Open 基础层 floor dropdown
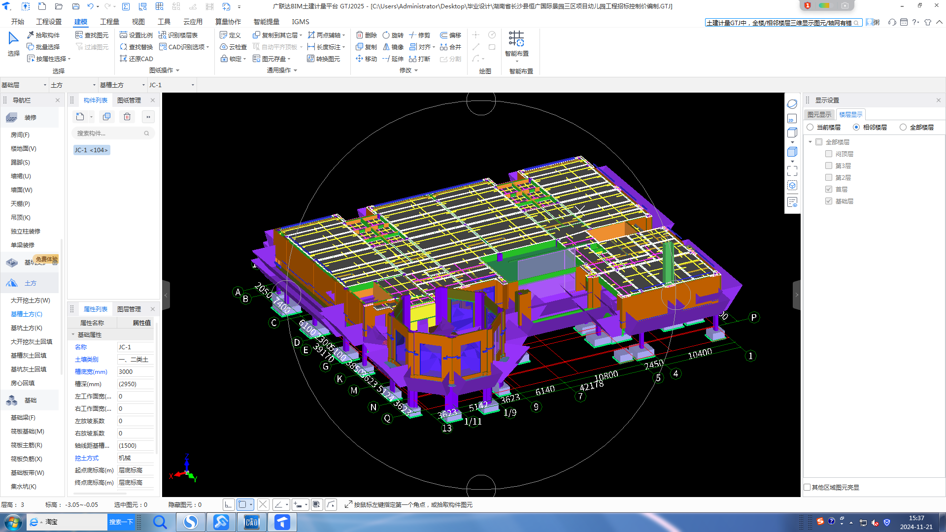 (24, 85)
